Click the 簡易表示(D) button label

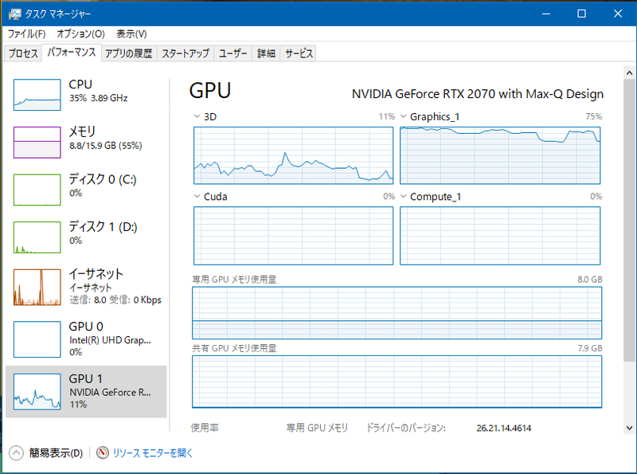pyautogui.click(x=56, y=452)
